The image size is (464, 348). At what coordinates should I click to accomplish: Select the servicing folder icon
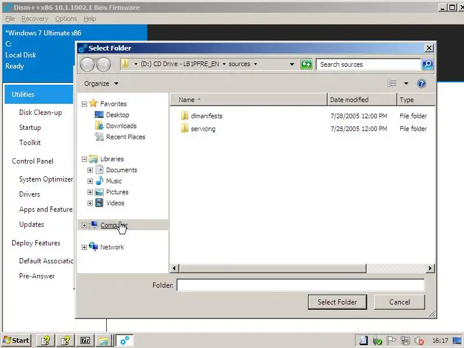[184, 129]
